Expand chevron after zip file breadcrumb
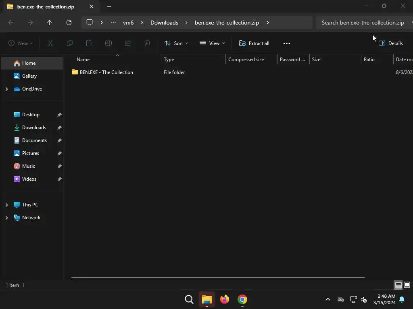 pos(268,23)
